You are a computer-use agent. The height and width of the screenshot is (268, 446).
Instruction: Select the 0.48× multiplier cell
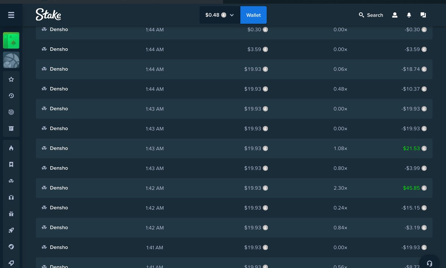click(x=340, y=89)
